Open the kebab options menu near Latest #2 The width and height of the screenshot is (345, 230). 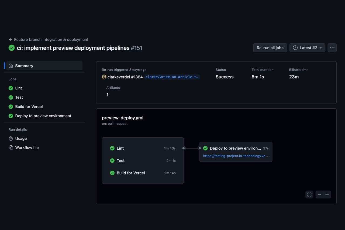coord(332,48)
